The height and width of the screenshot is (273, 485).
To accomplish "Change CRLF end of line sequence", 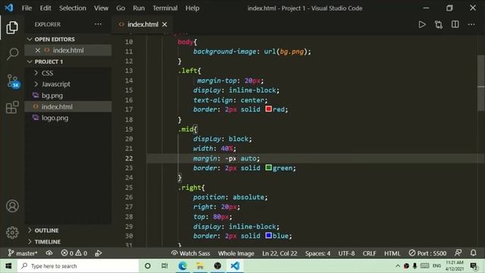I will click(x=369, y=253).
